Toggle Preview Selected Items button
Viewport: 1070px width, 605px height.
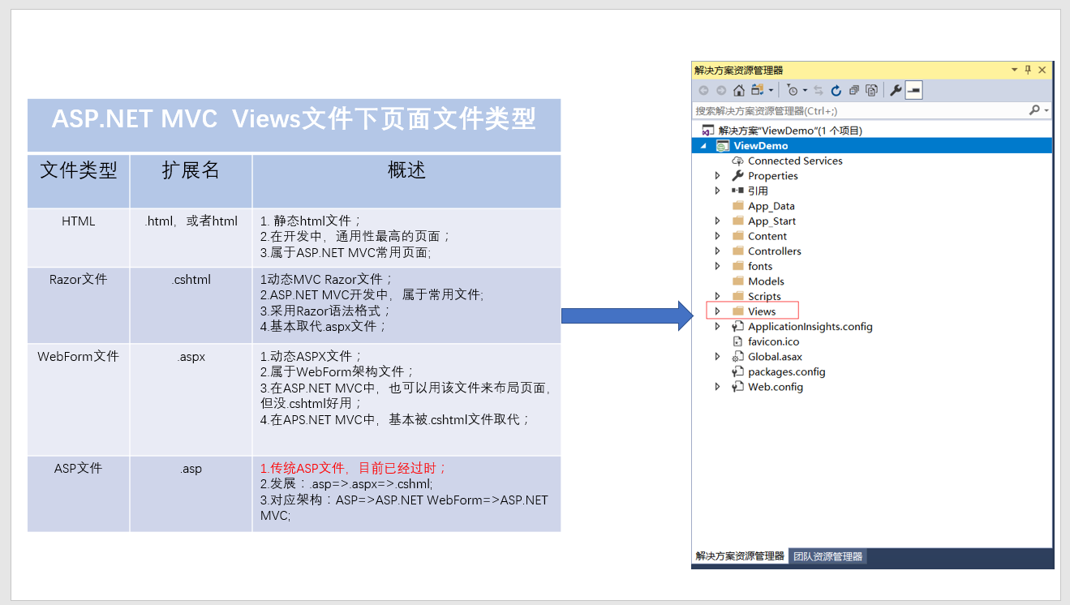[x=914, y=91]
